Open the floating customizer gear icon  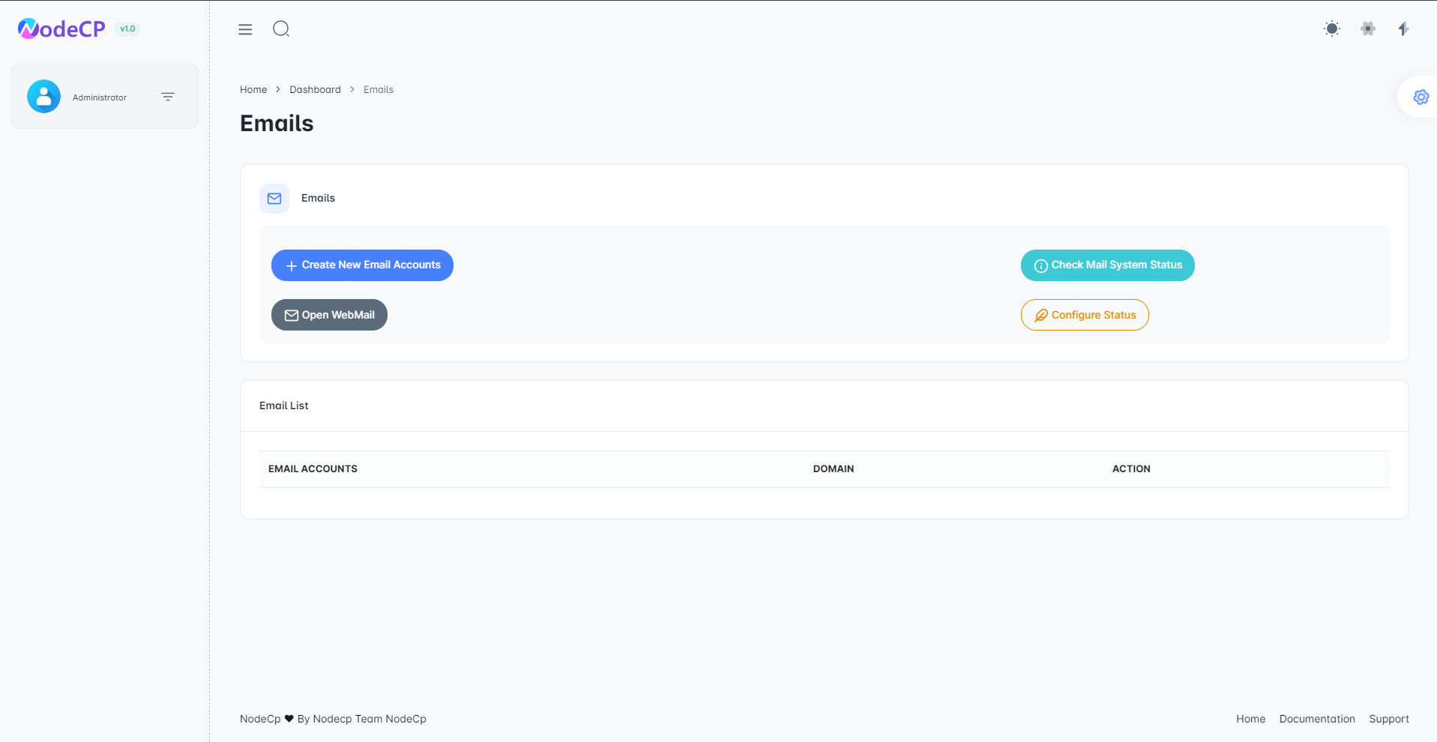[x=1421, y=97]
